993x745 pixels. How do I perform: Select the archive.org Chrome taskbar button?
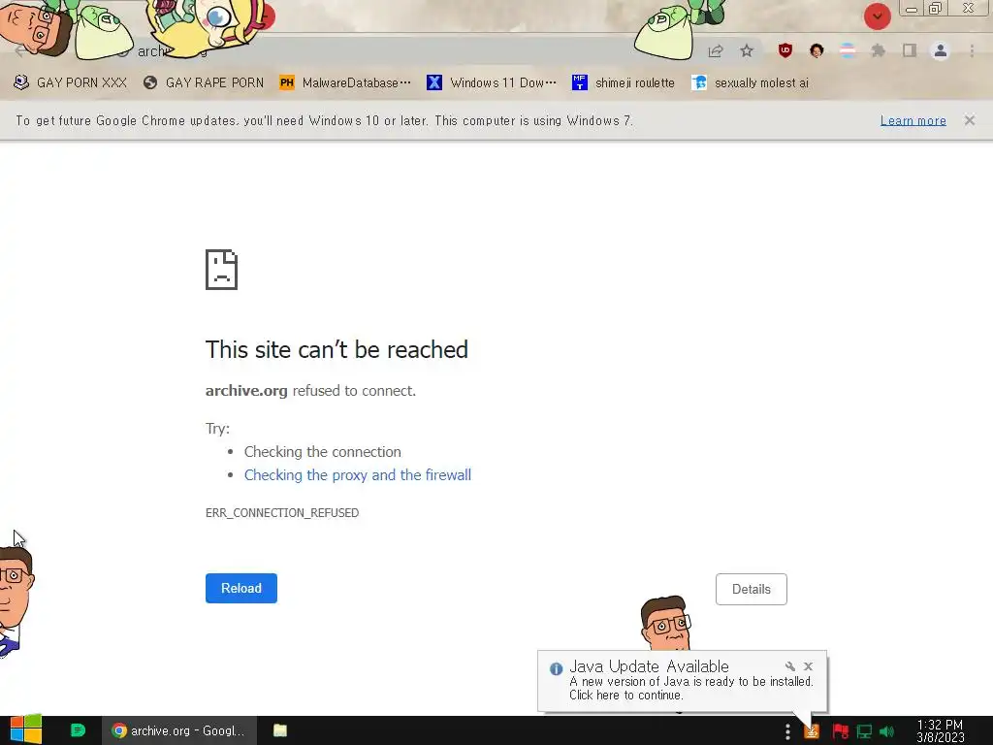pyautogui.click(x=179, y=730)
